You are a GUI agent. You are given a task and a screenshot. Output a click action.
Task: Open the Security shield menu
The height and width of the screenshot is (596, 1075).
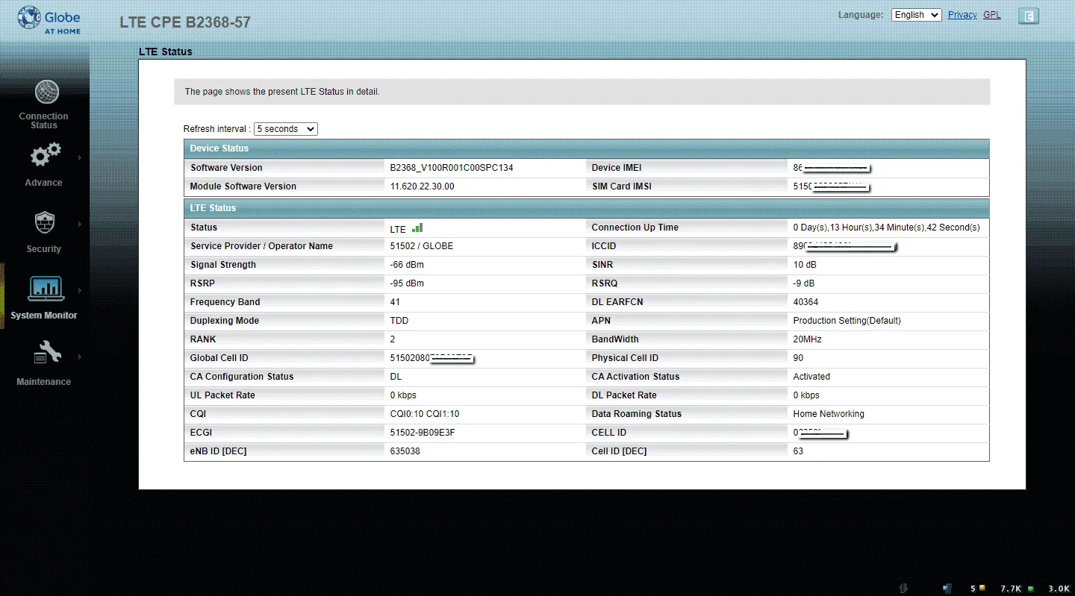pyautogui.click(x=45, y=222)
